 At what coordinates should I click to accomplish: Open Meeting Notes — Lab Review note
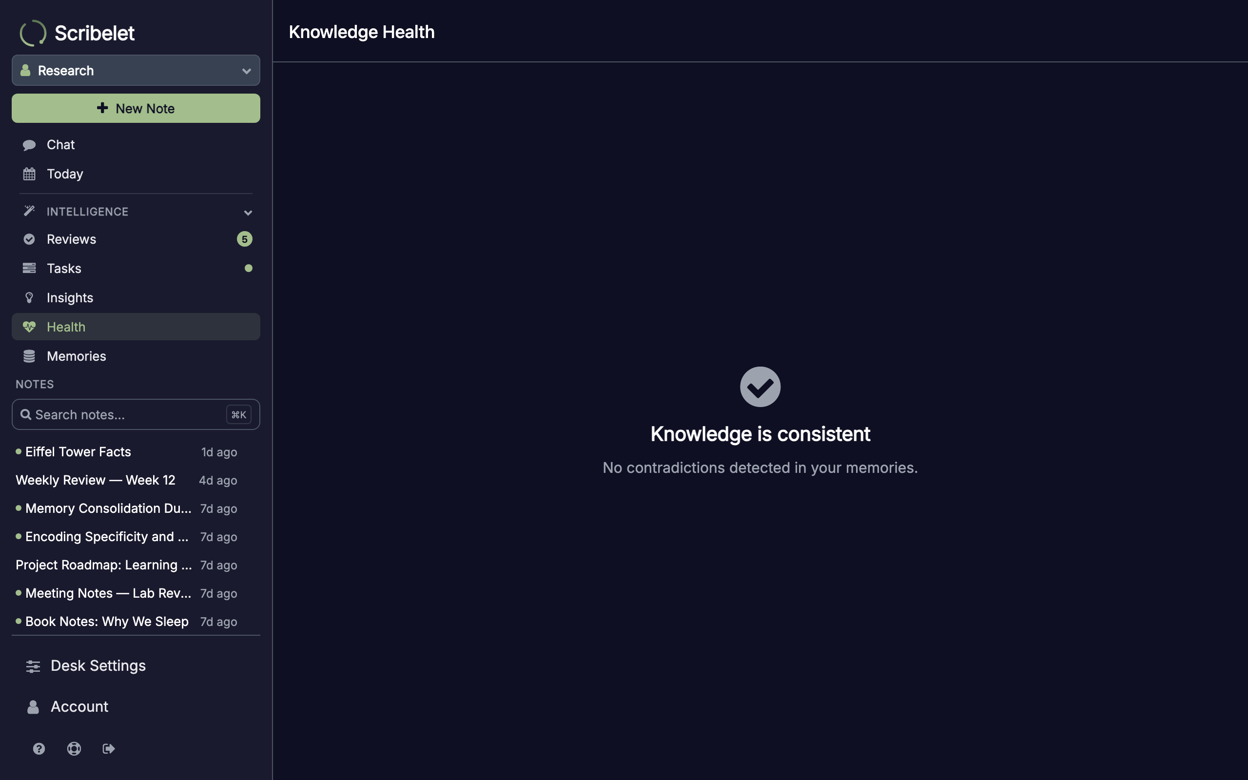[x=126, y=593]
